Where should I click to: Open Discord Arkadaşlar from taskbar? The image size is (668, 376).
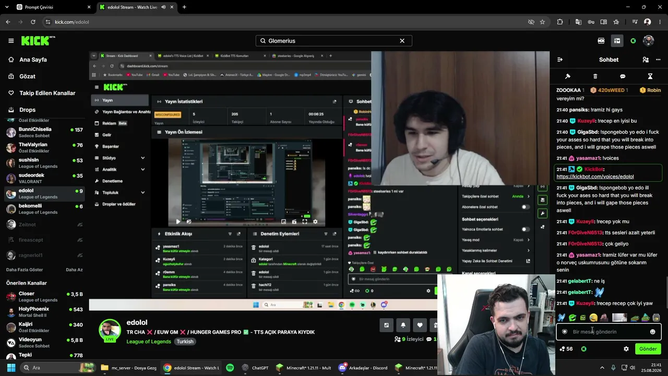tap(363, 368)
